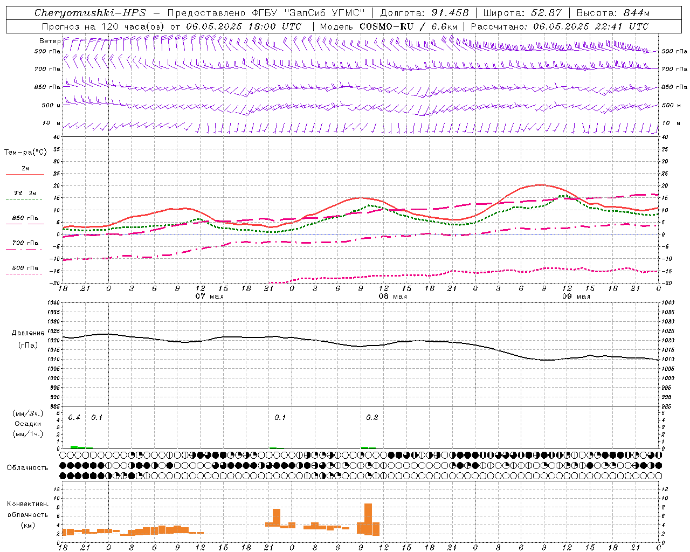Click the left 500 гПа wind level label
This screenshot has width=690, height=552.
(x=47, y=51)
